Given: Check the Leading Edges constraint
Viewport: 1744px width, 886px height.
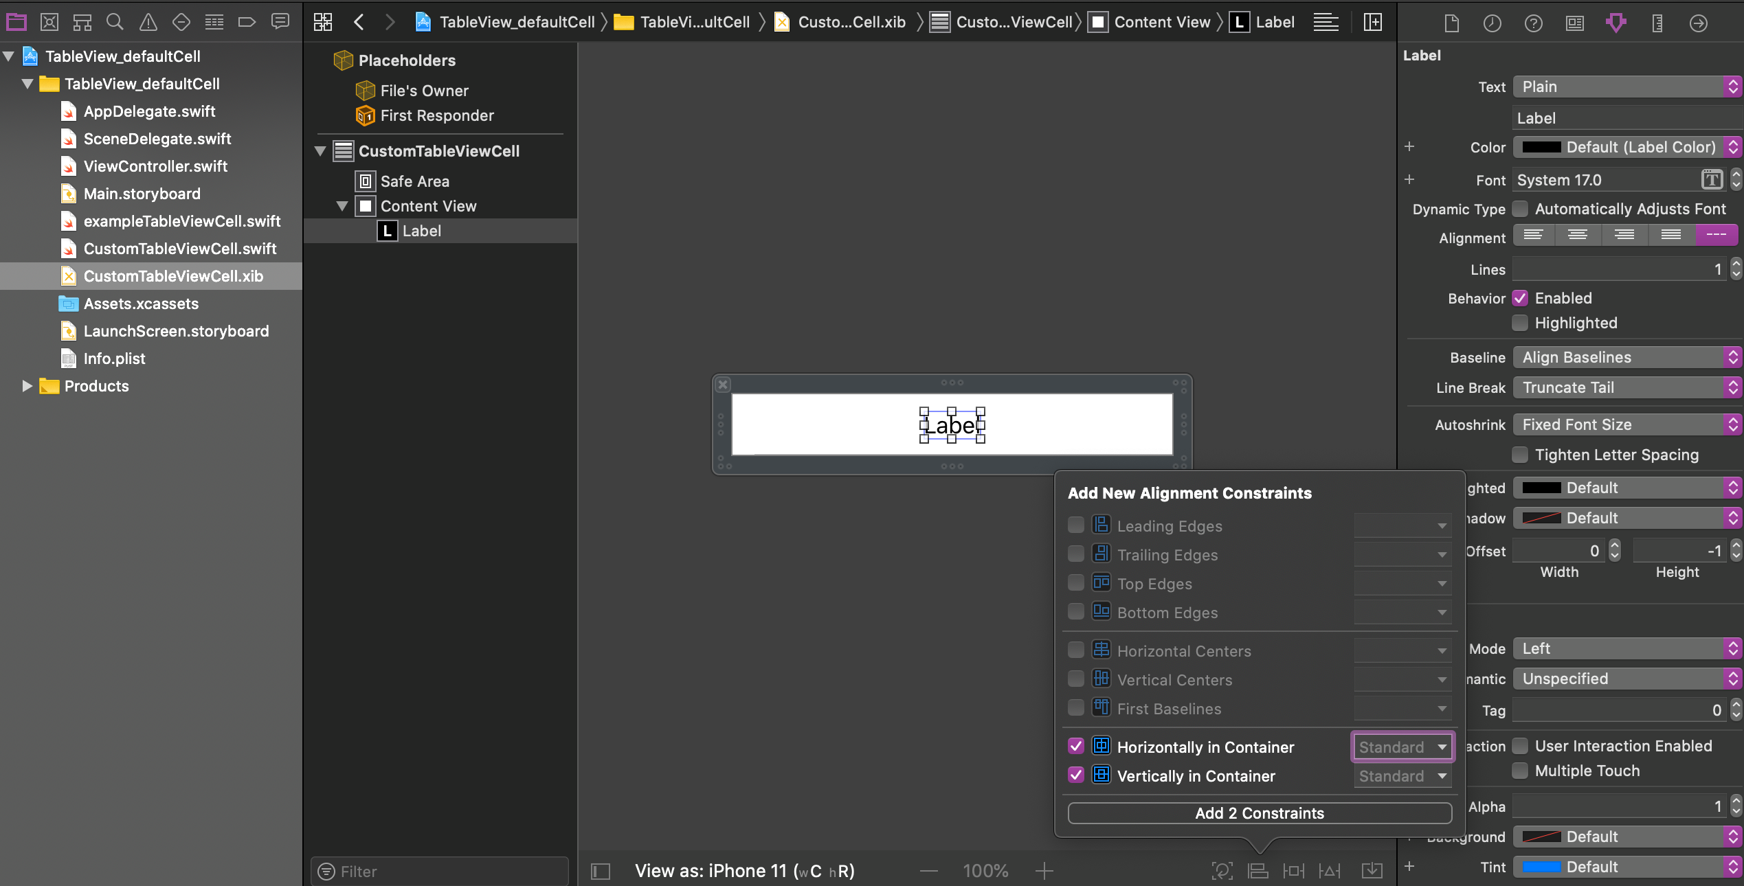Looking at the screenshot, I should click(x=1075, y=525).
